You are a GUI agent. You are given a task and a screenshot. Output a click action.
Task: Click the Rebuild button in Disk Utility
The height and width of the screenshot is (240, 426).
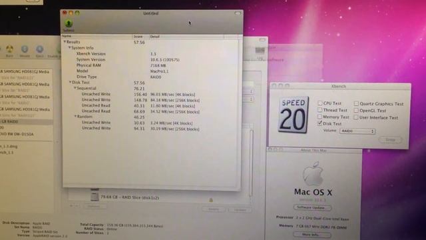coord(240,209)
